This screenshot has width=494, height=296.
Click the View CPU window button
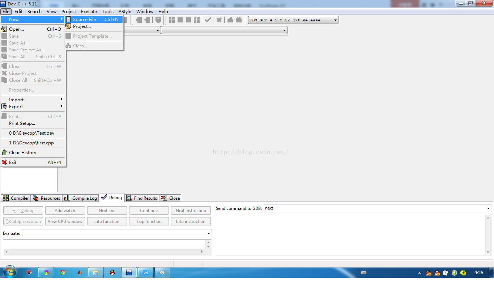65,221
